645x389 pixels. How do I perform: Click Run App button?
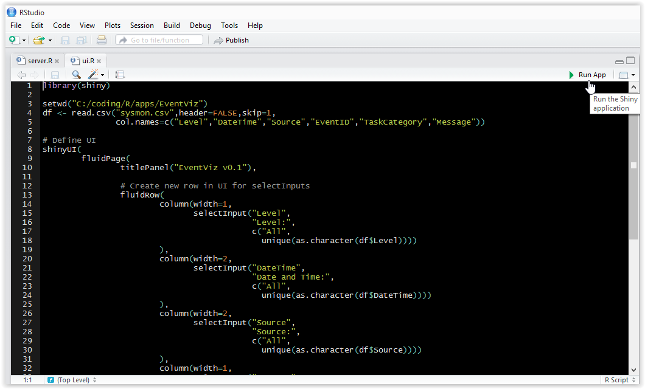pyautogui.click(x=587, y=75)
